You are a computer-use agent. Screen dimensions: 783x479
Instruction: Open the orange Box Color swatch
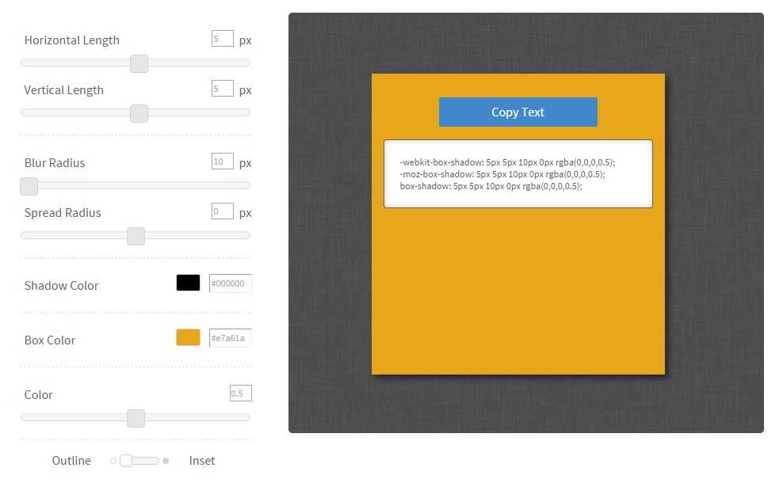point(189,337)
